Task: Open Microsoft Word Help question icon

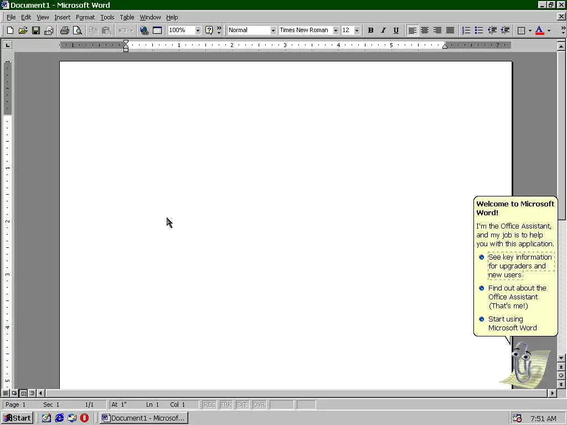Action: tap(209, 30)
